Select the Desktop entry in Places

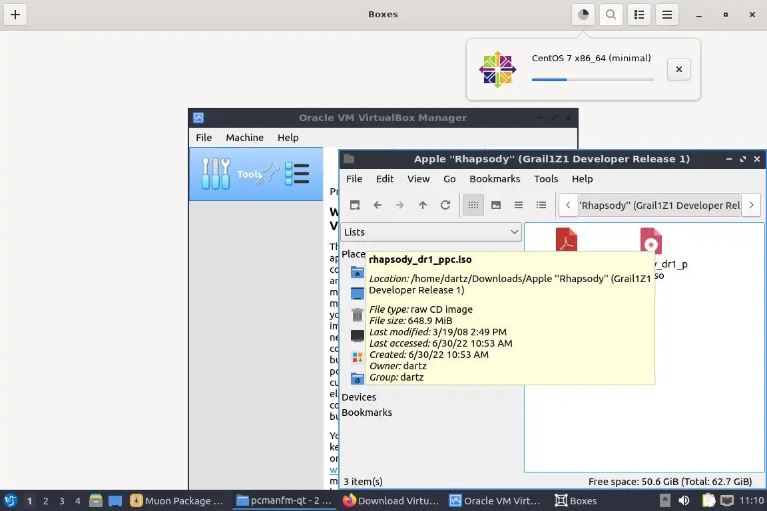coord(357,294)
